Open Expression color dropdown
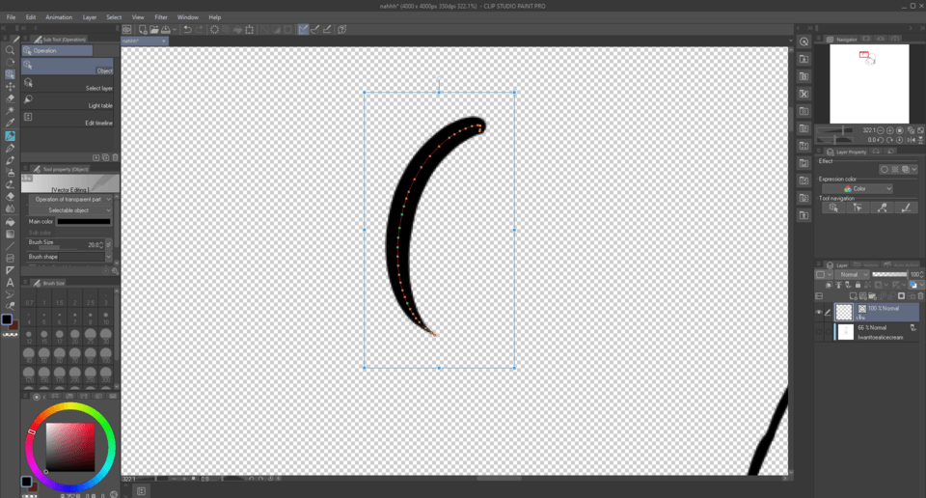Image resolution: width=926 pixels, height=498 pixels. (x=858, y=188)
